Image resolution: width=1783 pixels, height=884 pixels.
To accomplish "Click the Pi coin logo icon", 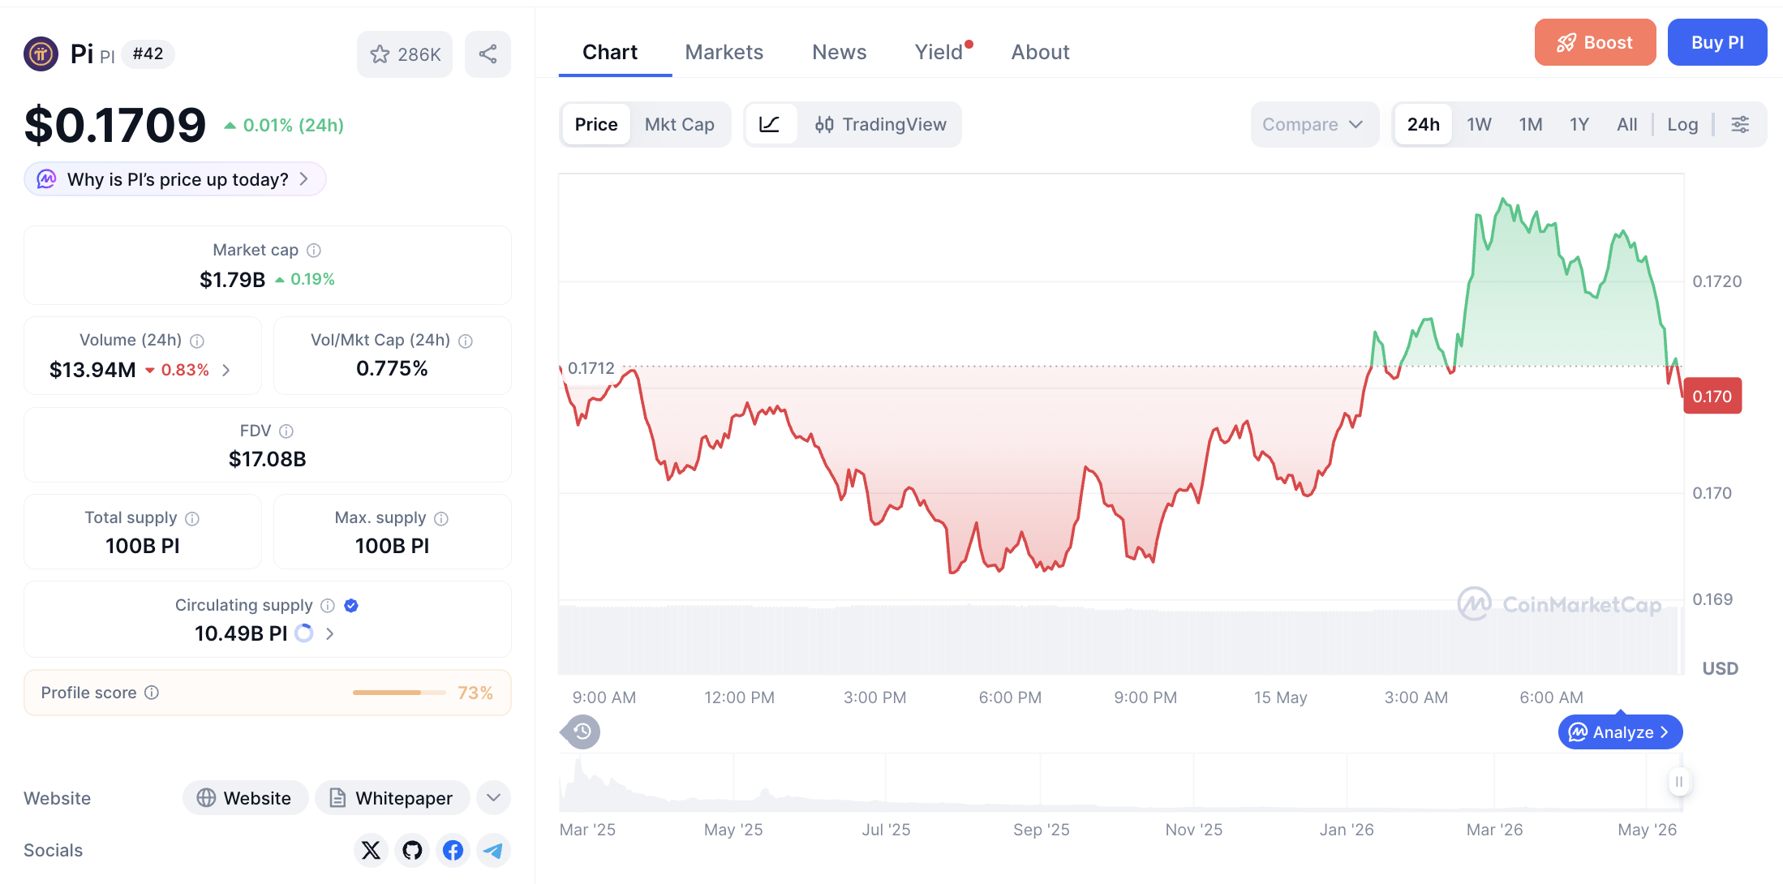I will click(x=41, y=54).
